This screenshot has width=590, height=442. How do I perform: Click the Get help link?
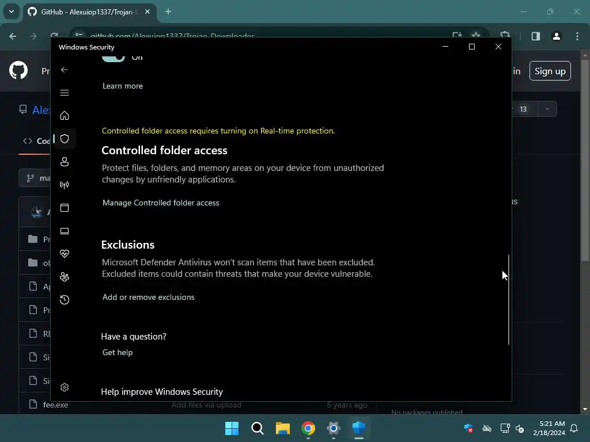coord(118,353)
